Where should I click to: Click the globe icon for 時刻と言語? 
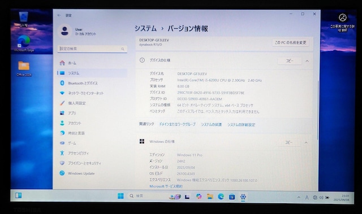coord(62,133)
